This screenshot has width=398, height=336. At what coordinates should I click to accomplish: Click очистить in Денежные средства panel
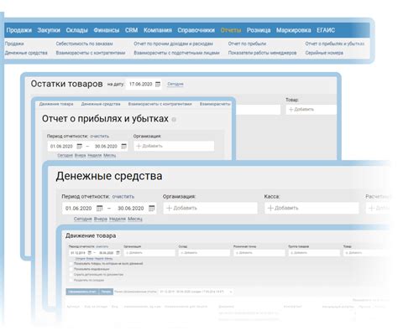pyautogui.click(x=123, y=197)
